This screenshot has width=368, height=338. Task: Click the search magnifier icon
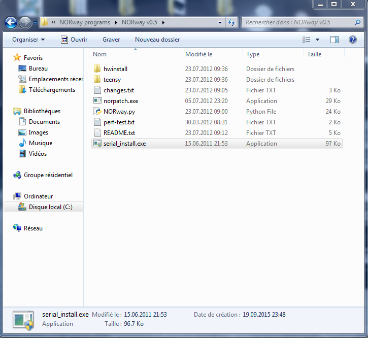357,22
